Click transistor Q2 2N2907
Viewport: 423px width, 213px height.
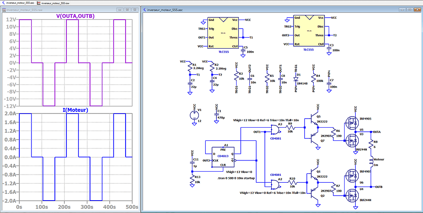tap(314, 193)
